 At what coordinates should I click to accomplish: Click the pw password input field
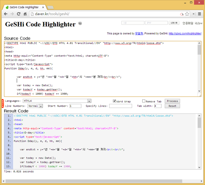click(156, 23)
